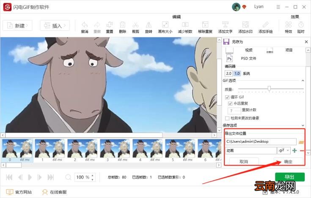Collapse the Gif 选项 section
The image size is (311, 198).
click(303, 81)
